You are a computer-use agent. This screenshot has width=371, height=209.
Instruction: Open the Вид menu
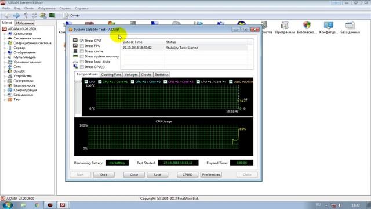coord(17,8)
